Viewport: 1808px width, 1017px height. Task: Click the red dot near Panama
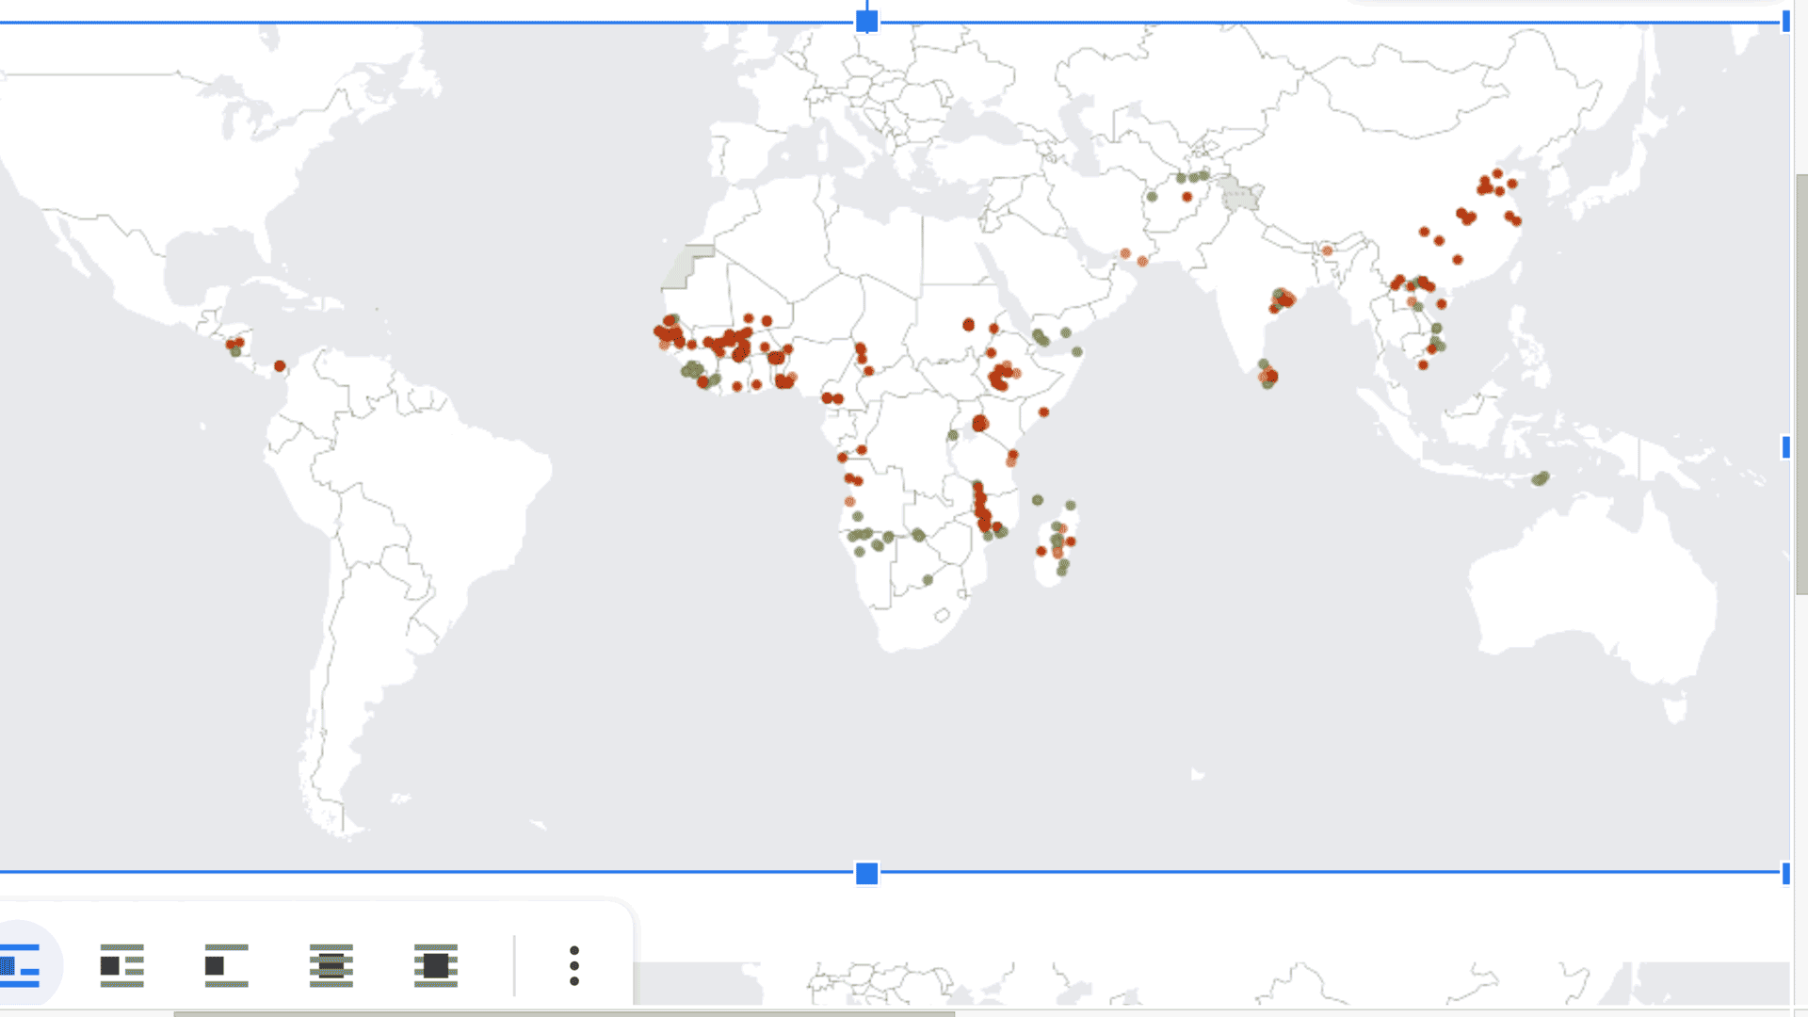(280, 365)
